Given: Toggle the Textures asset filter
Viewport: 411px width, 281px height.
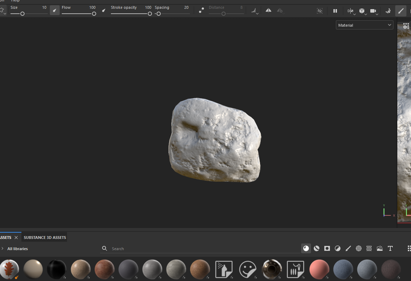Looking at the screenshot, I should pyautogui.click(x=369, y=248).
